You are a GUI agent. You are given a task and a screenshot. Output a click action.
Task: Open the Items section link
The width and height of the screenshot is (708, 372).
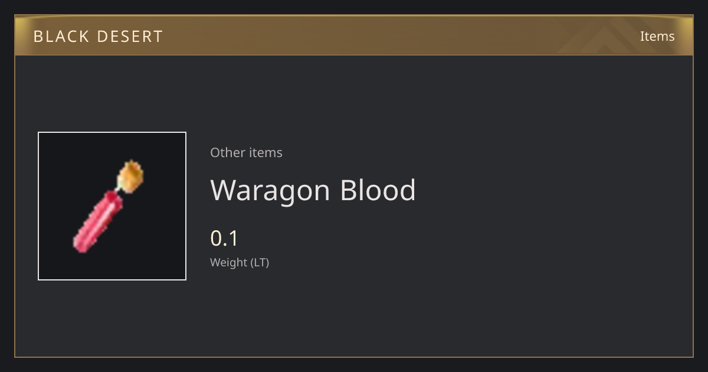[x=657, y=36]
